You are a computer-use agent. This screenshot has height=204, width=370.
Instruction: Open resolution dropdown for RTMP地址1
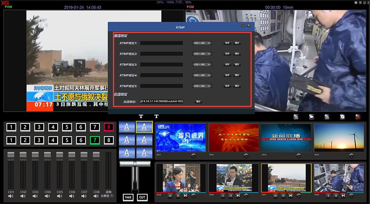pyautogui.click(x=202, y=43)
